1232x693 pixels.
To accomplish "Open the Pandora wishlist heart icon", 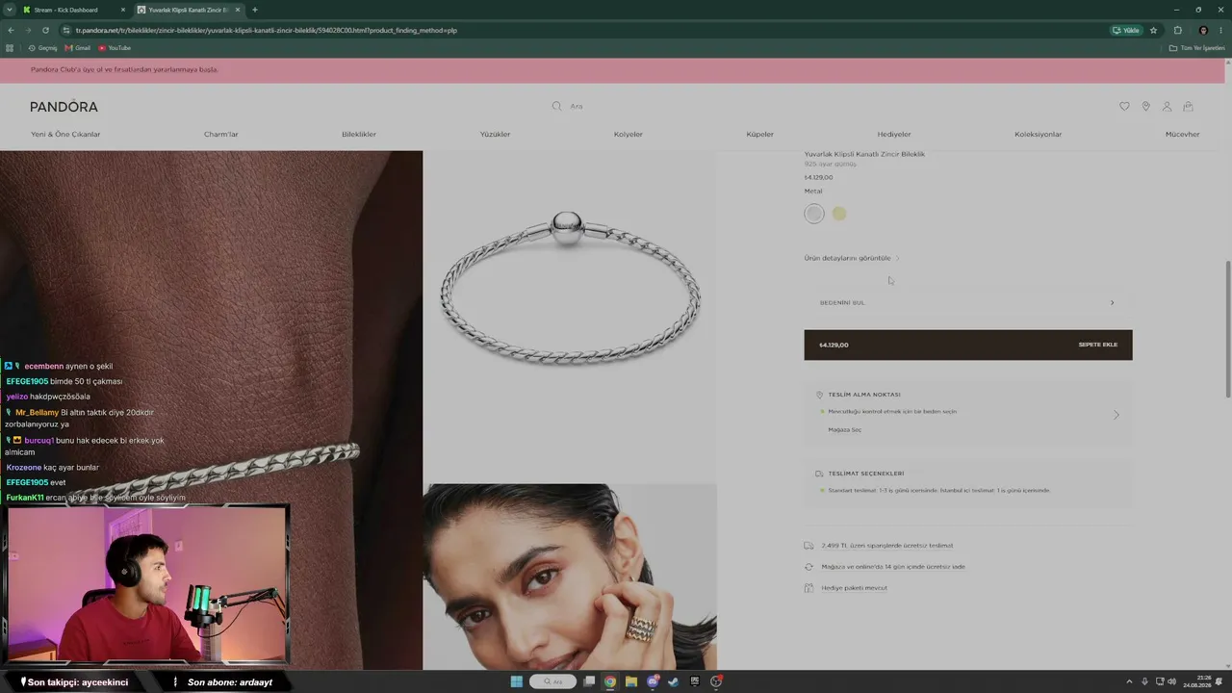I will click(x=1124, y=106).
